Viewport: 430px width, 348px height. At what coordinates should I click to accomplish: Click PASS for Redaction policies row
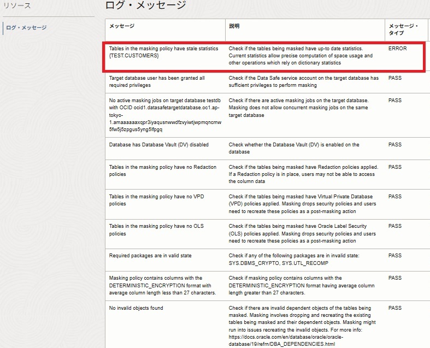pyautogui.click(x=395, y=167)
